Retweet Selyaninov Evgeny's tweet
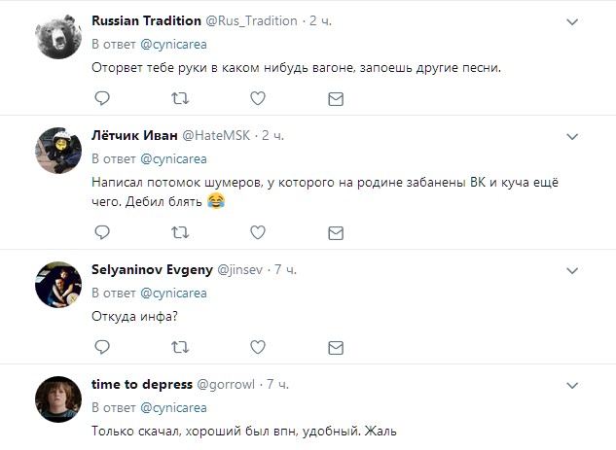Image resolution: width=616 pixels, height=450 pixels. (x=180, y=346)
